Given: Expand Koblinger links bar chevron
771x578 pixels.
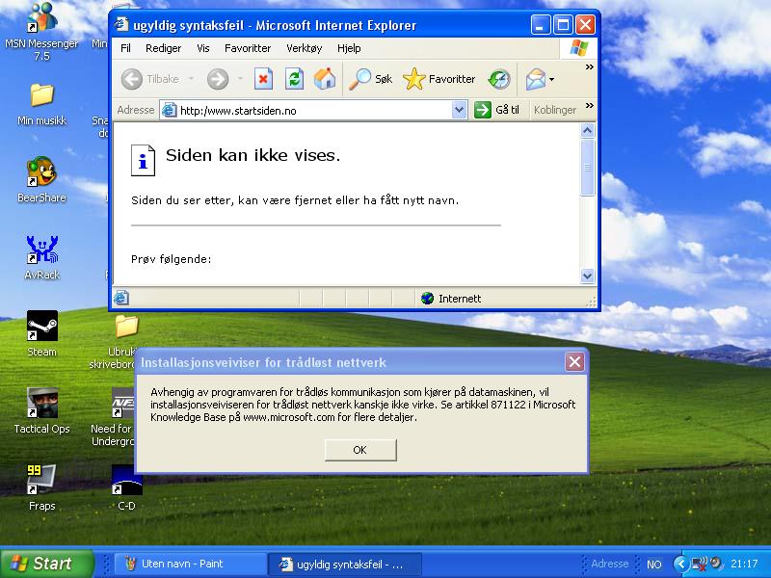Looking at the screenshot, I should (589, 106).
